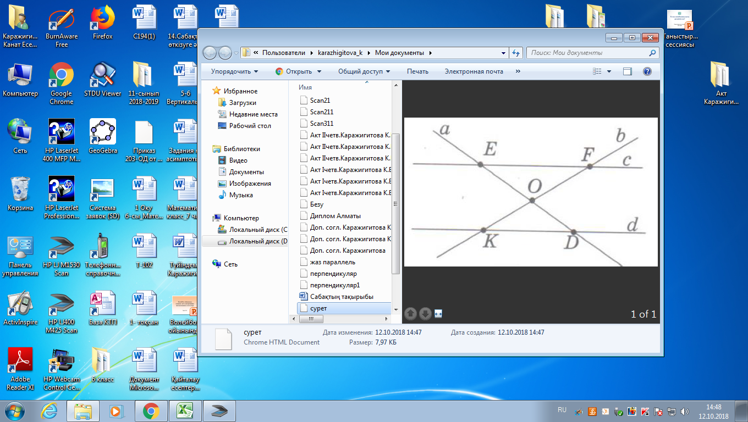Click the Windows Media Player taskbar icon
Image resolution: width=748 pixels, height=422 pixels.
point(116,410)
